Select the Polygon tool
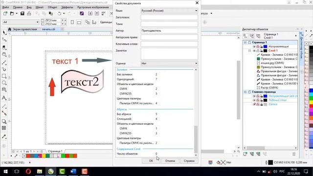313x176 pixels. click(4, 89)
